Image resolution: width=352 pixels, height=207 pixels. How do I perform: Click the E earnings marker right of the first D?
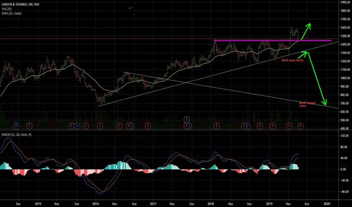[x=29, y=126]
